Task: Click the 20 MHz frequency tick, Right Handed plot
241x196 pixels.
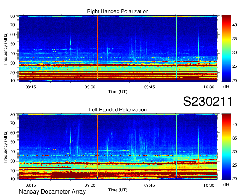Action: pyautogui.click(x=12, y=73)
